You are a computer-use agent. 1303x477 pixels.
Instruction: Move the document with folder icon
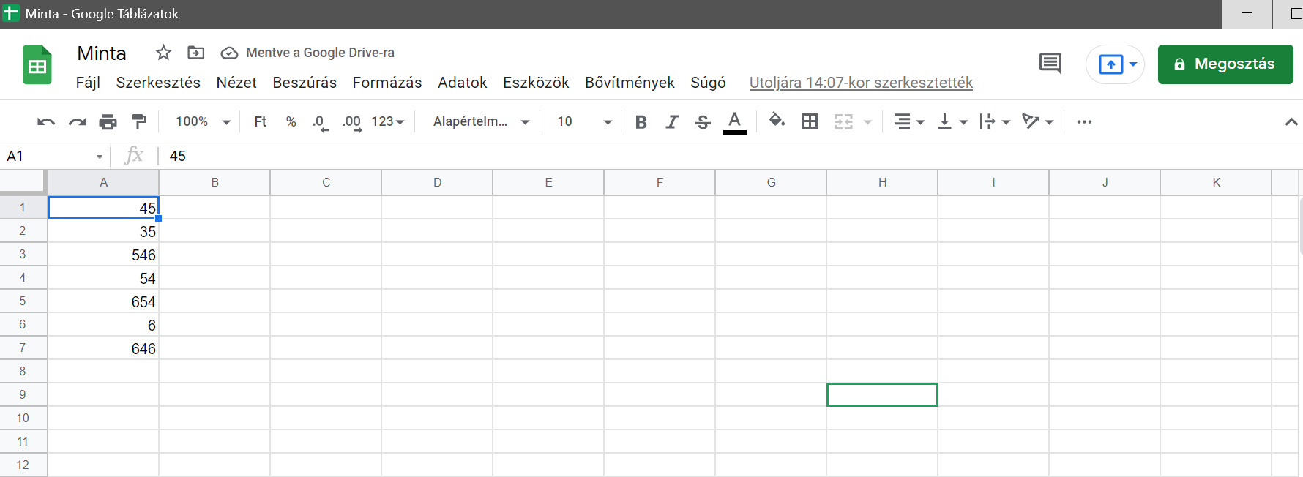tap(195, 53)
